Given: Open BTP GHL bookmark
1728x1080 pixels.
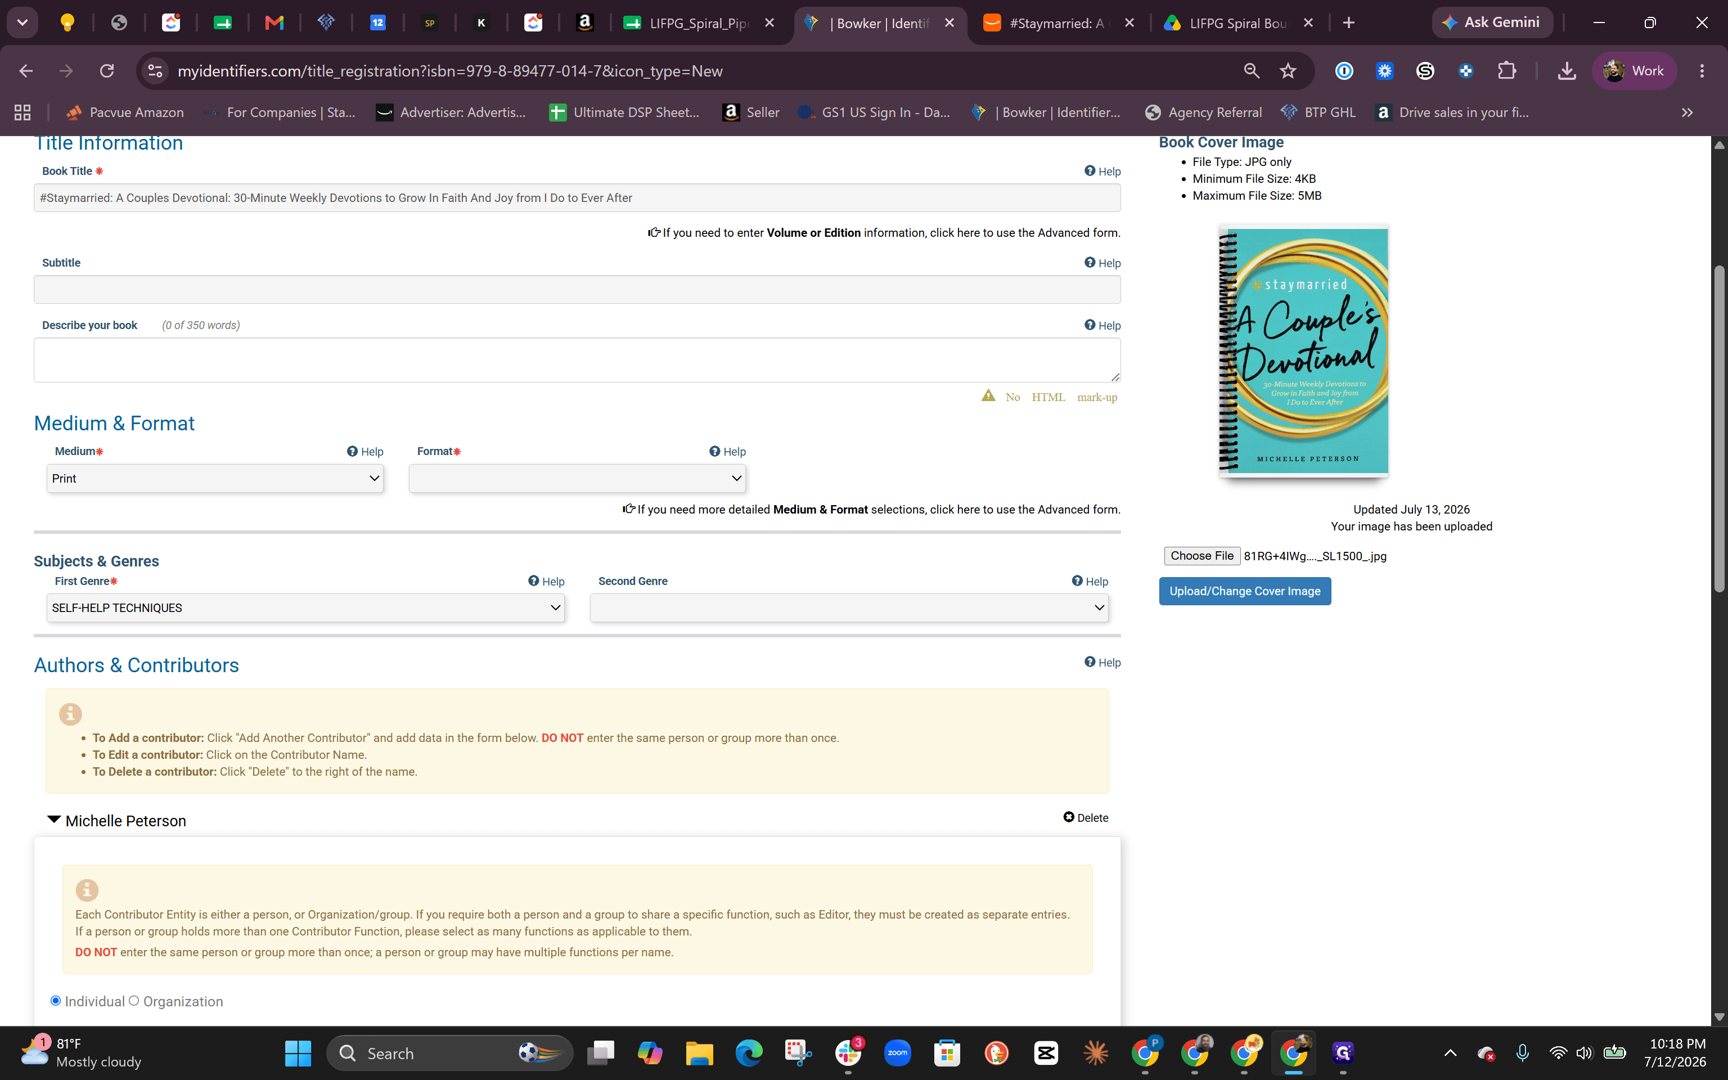Looking at the screenshot, I should (1318, 112).
